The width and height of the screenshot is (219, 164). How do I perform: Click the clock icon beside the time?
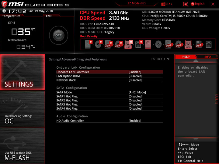pyautogui.click(x=4, y=11)
